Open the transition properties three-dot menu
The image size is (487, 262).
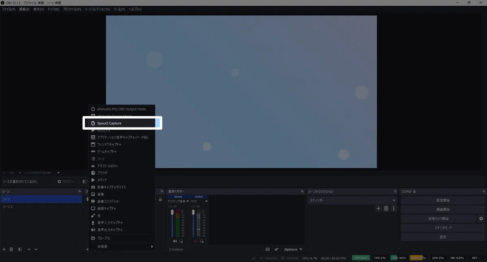(x=393, y=208)
